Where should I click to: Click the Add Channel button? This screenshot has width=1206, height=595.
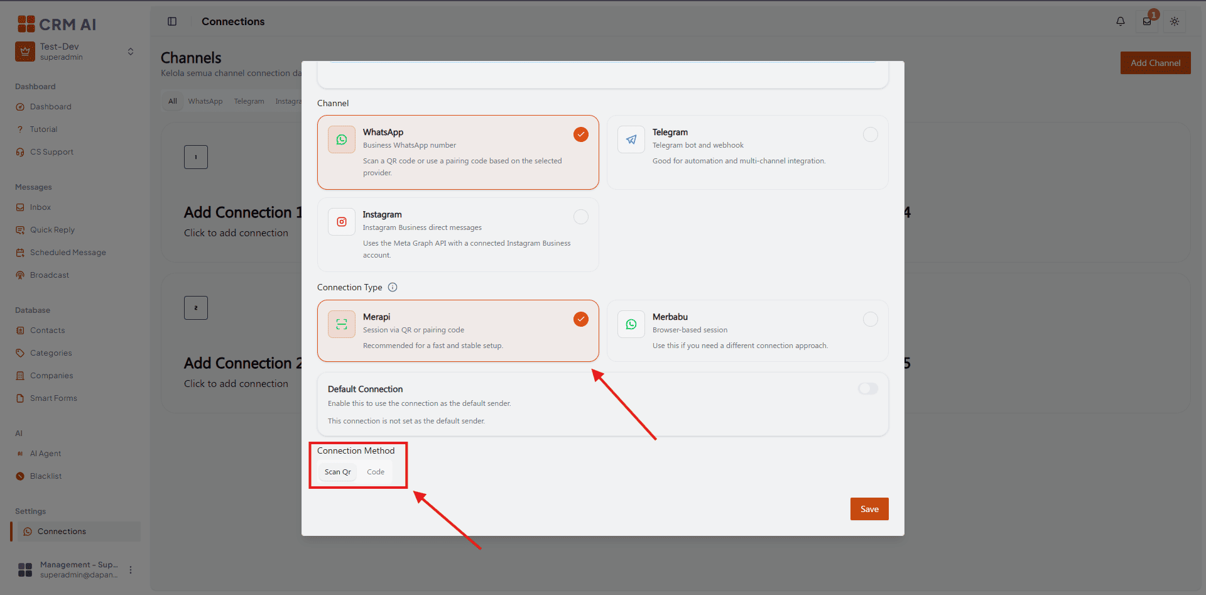pos(1155,63)
